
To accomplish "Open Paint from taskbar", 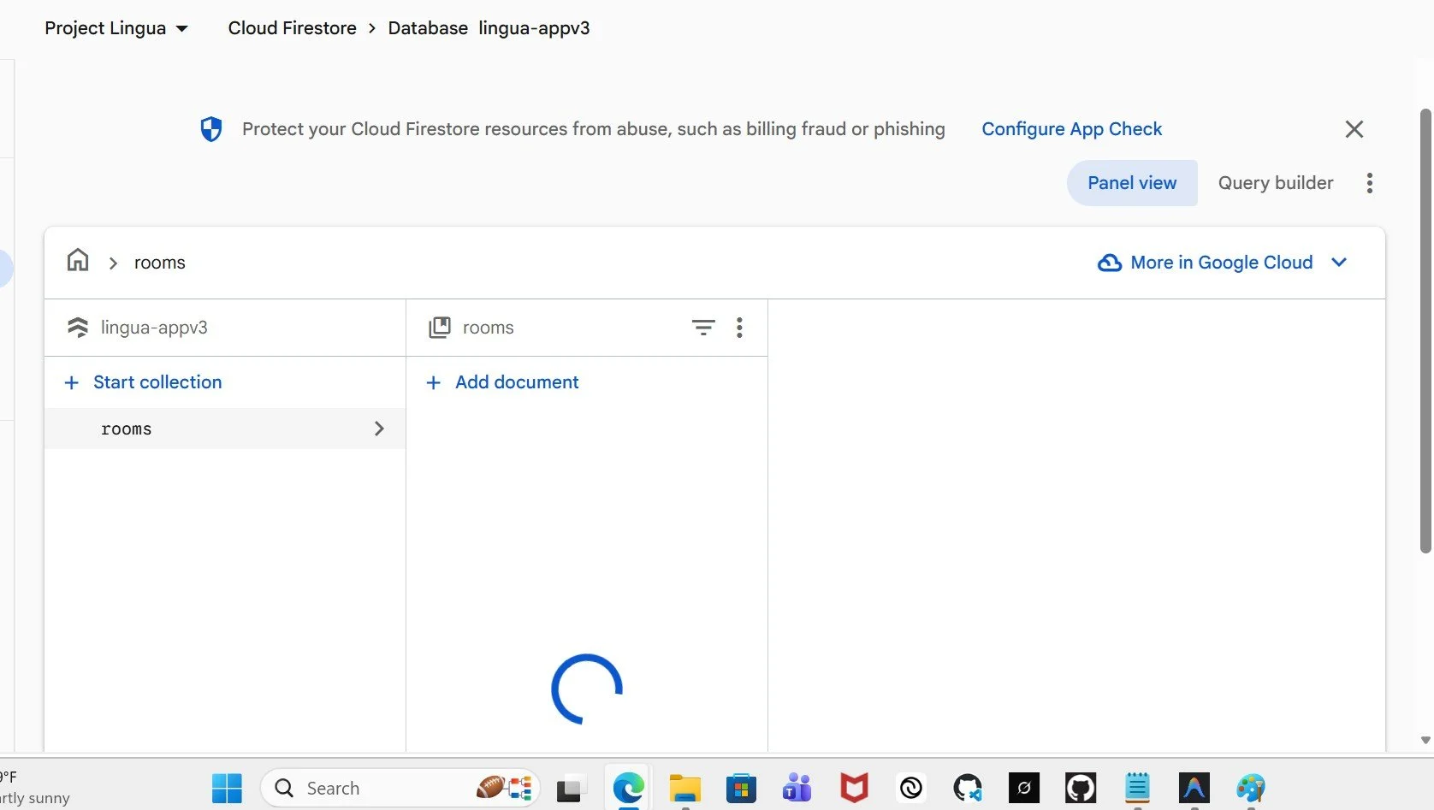I will tap(1250, 788).
